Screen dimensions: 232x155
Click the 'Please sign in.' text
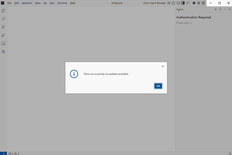184,23
